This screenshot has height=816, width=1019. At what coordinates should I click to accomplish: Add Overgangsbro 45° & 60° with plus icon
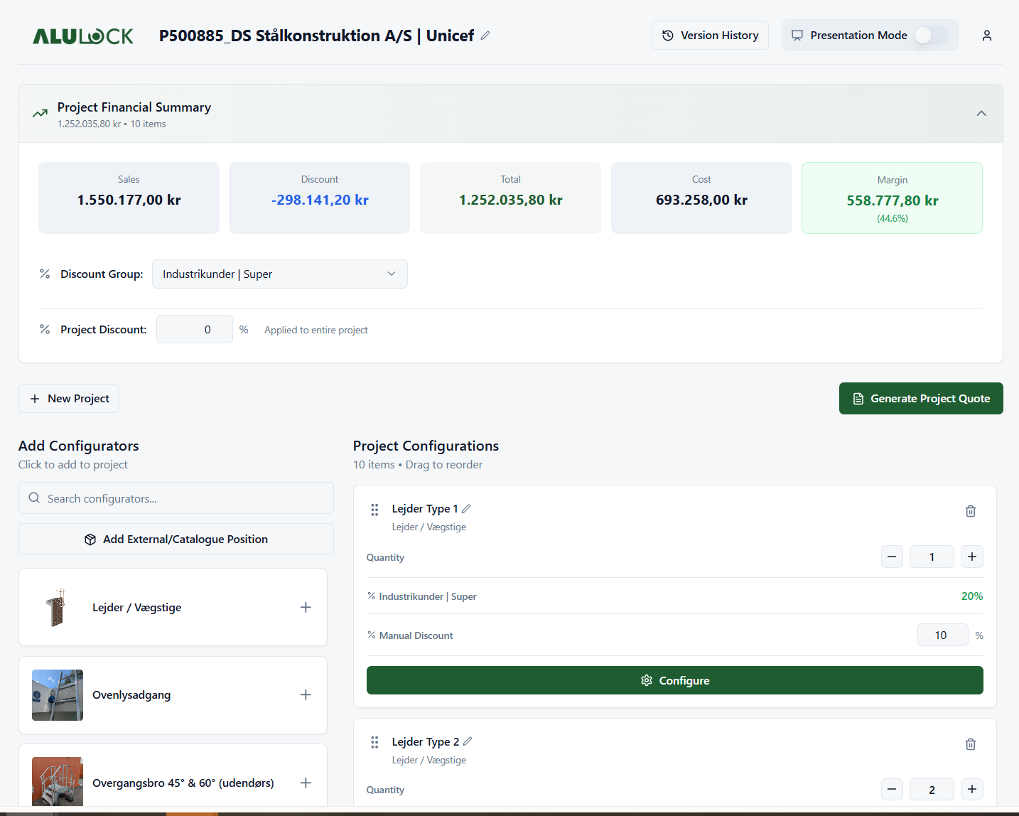(306, 783)
